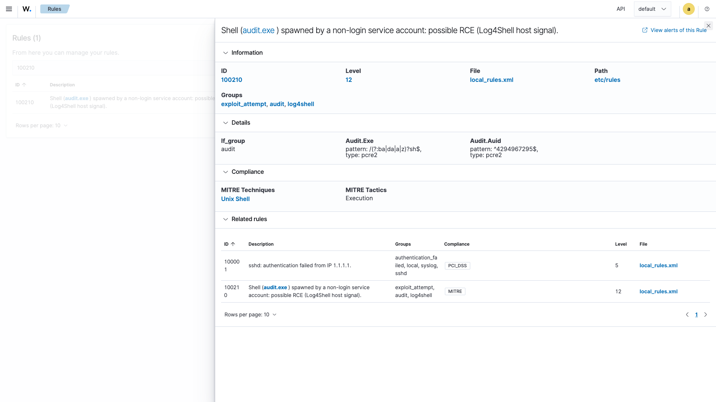Screen dimensions: 716x402
Task: Open the API menu item
Action: tap(621, 9)
